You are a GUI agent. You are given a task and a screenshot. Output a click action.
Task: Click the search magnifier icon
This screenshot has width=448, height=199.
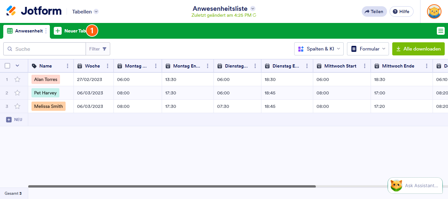10,49
